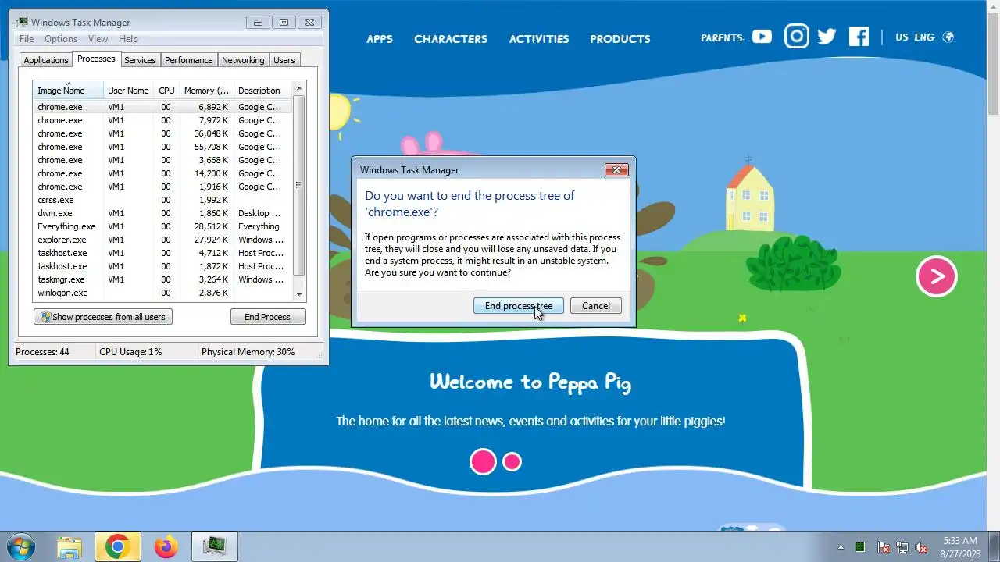This screenshot has height=562, width=1000.
Task: Click the green tray CPU meter icon
Action: [x=861, y=547]
